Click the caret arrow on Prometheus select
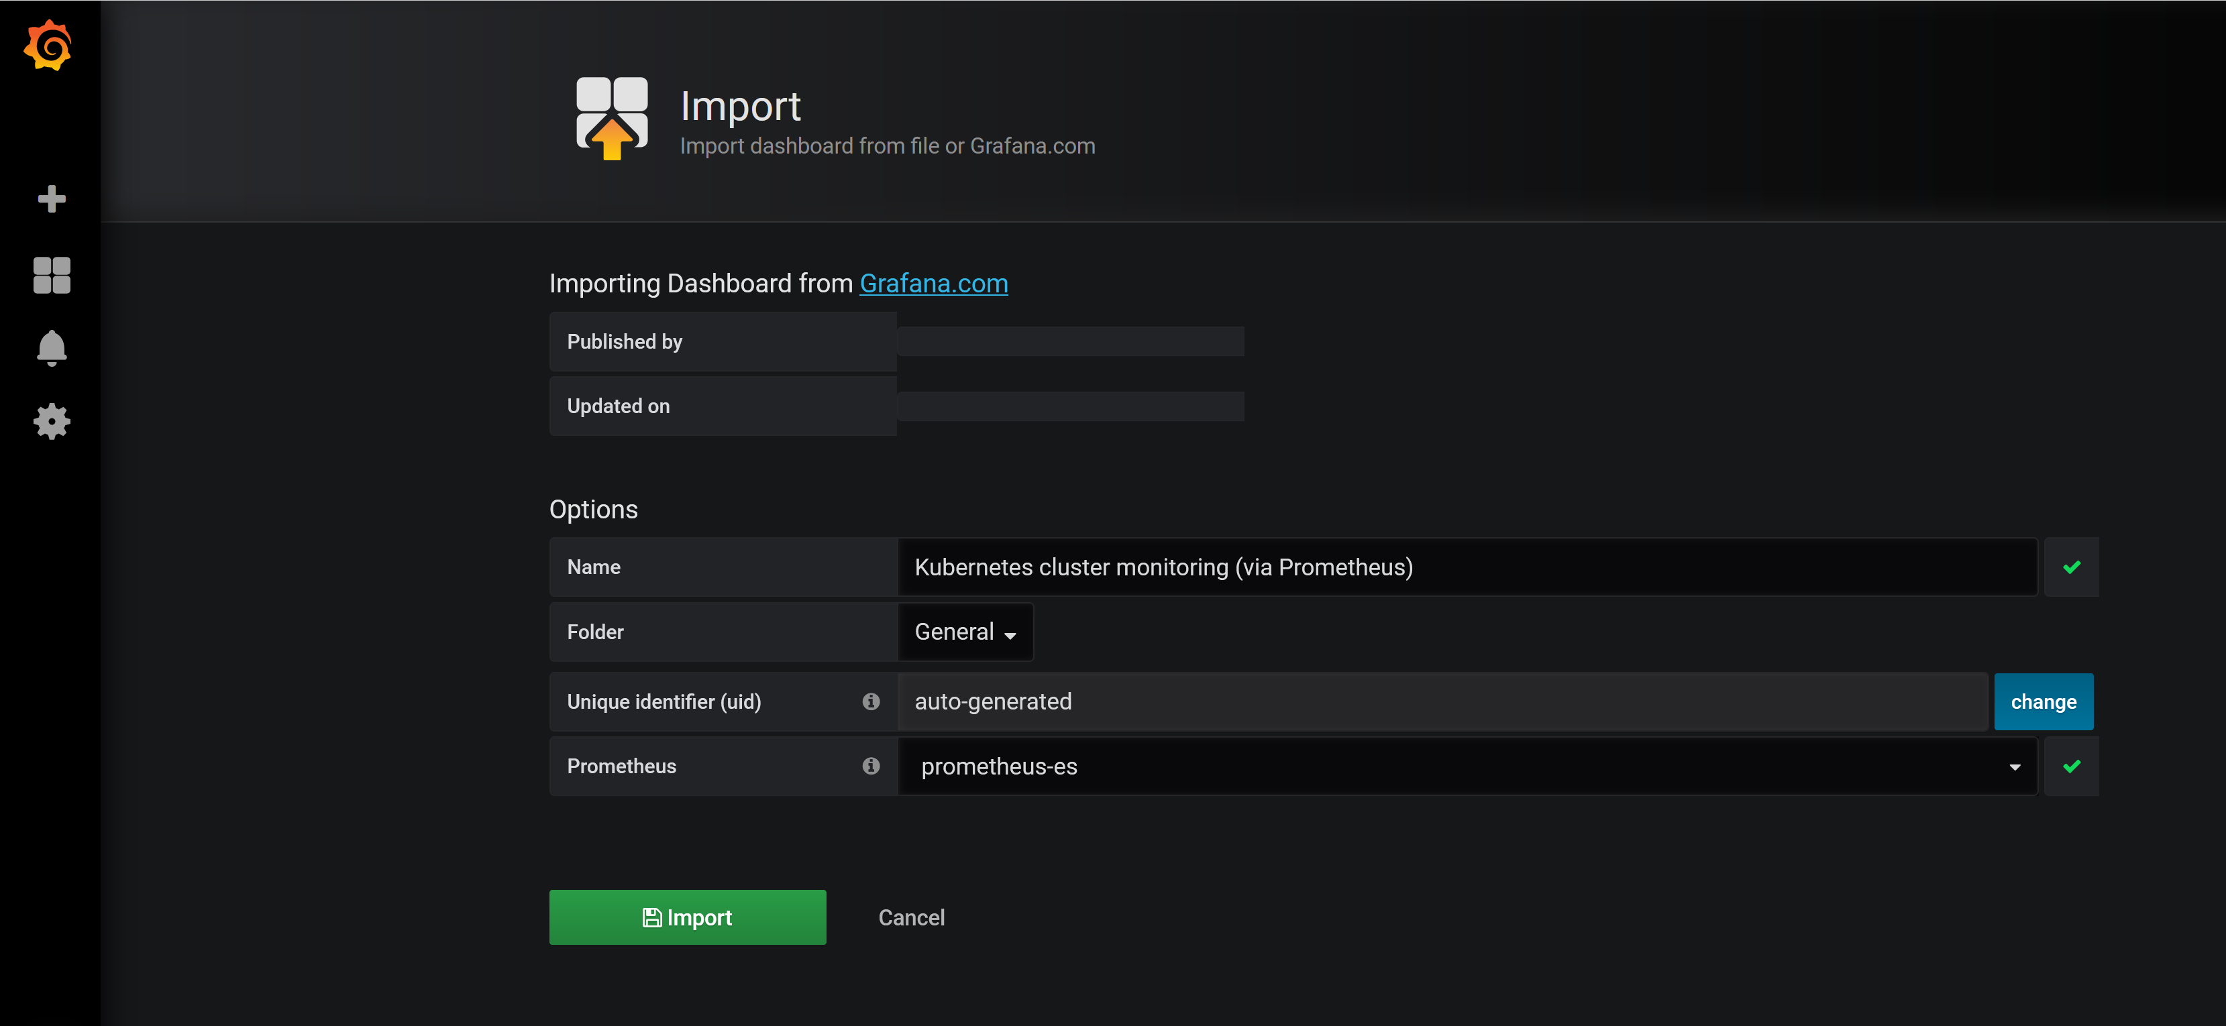This screenshot has height=1026, width=2226. pos(2014,767)
